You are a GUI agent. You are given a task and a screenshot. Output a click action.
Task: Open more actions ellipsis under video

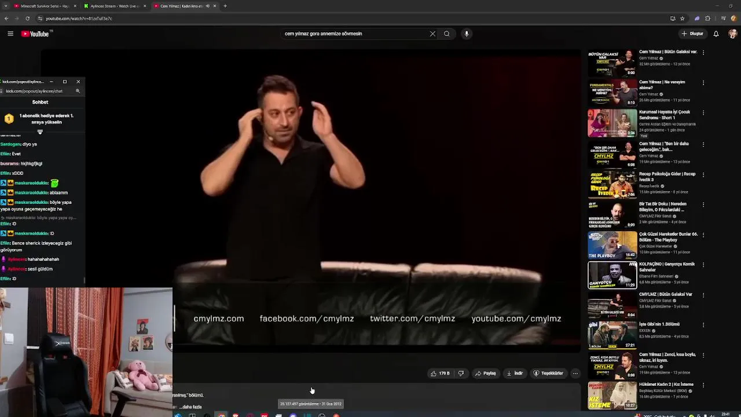coord(575,374)
